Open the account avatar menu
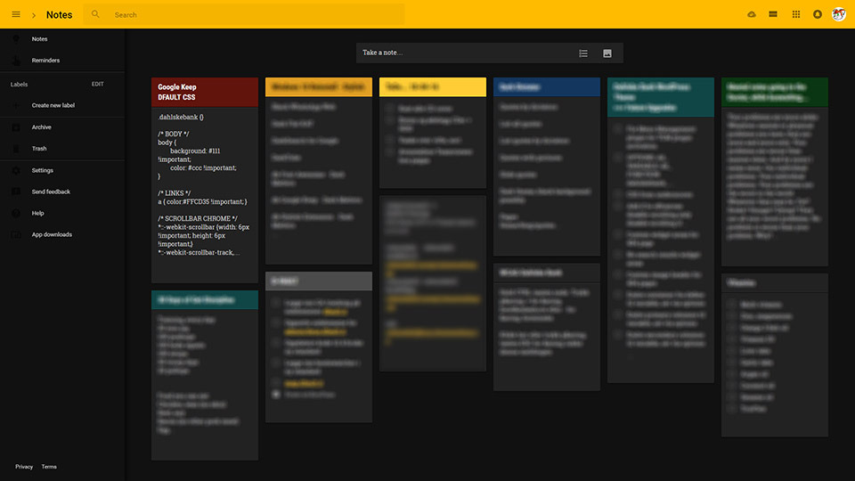The image size is (855, 481). pyautogui.click(x=839, y=14)
